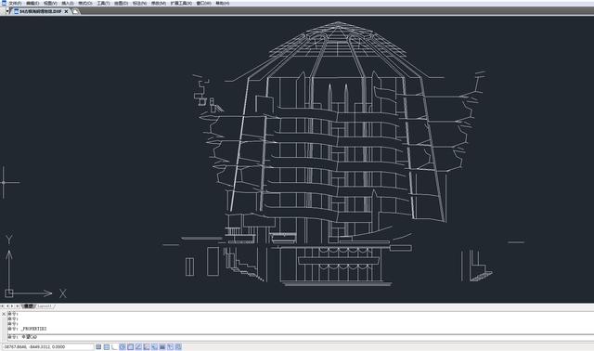Open the 格式(O) menu
The width and height of the screenshot is (594, 351).
tap(84, 3)
